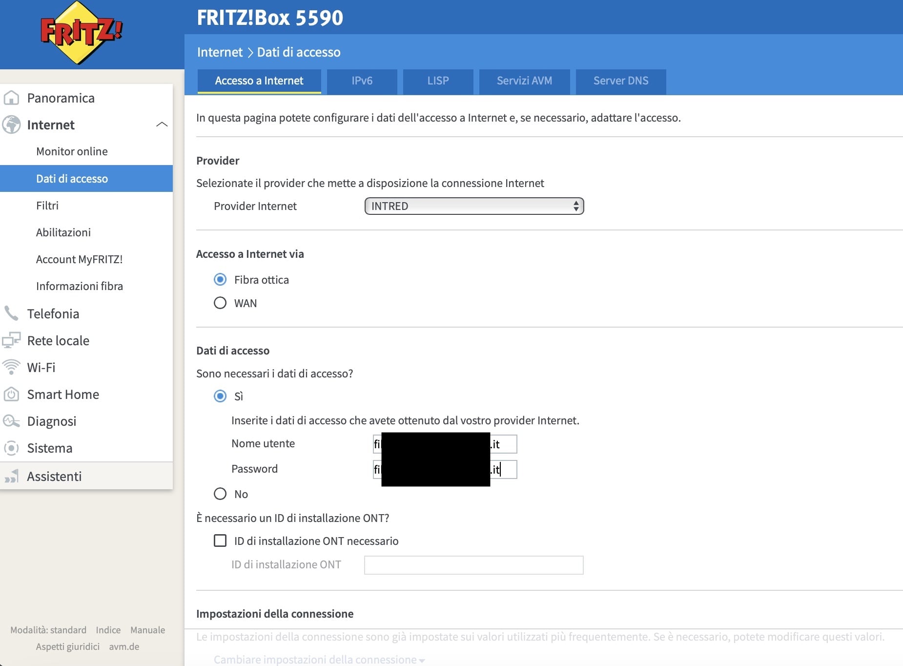The height and width of the screenshot is (666, 903).
Task: Click the Rete locale network icon
Action: pyautogui.click(x=11, y=340)
